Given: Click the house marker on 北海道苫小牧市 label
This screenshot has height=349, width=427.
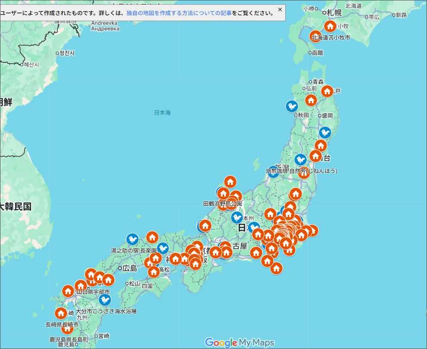Looking at the screenshot, I should [315, 37].
